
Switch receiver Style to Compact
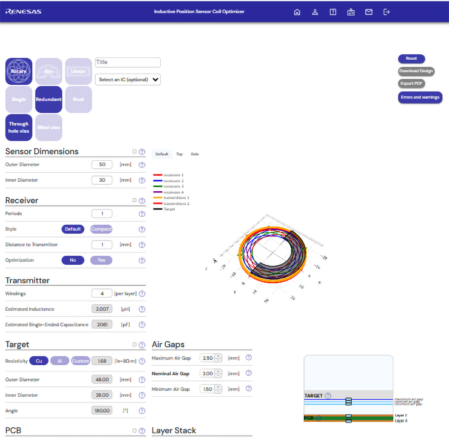101,229
